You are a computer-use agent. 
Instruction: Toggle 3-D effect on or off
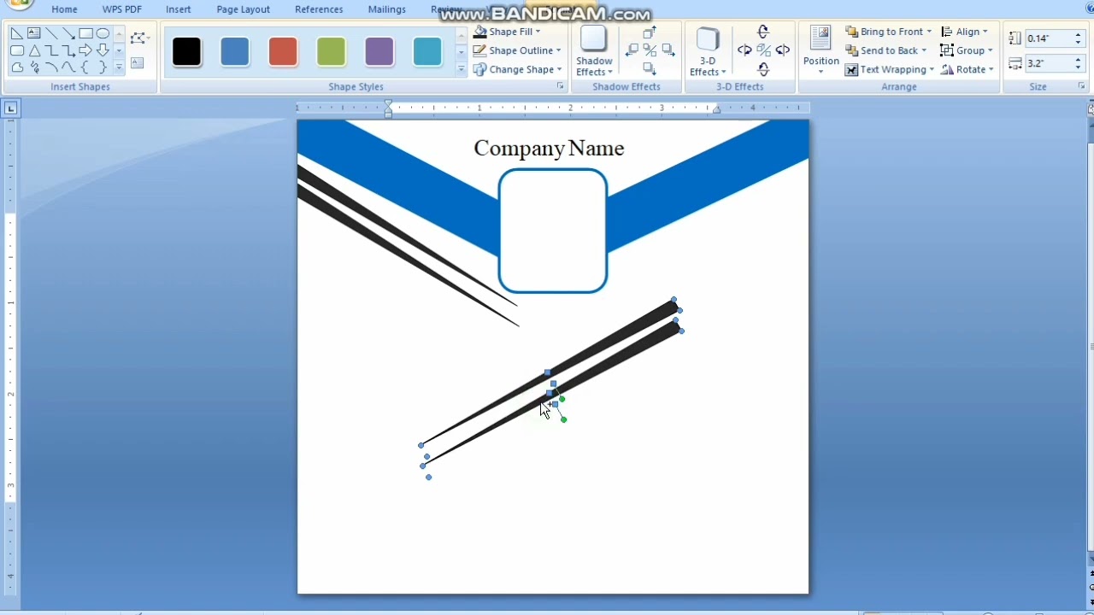pos(763,50)
